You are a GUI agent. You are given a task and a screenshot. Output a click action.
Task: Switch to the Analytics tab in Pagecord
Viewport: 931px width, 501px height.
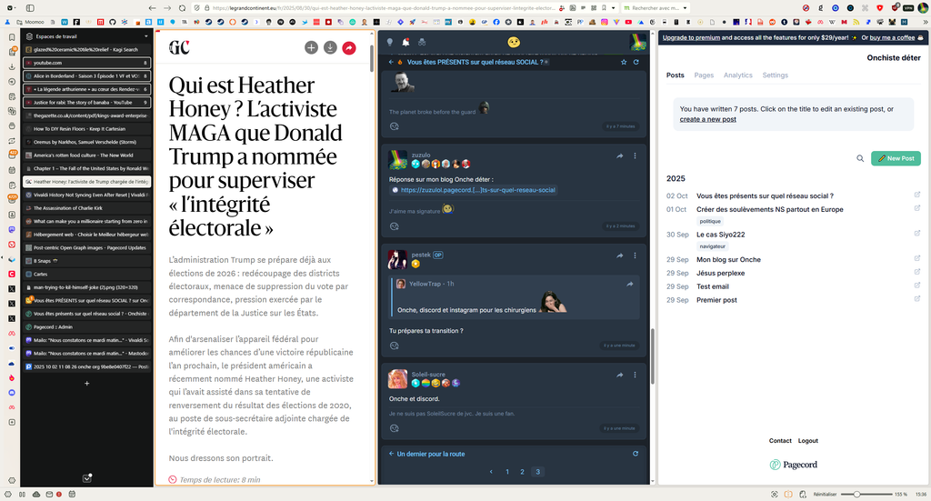[737, 75]
